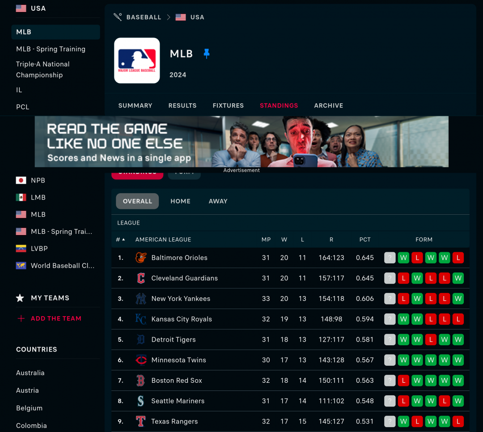Click the USA flag at sidebar top

[x=21, y=8]
